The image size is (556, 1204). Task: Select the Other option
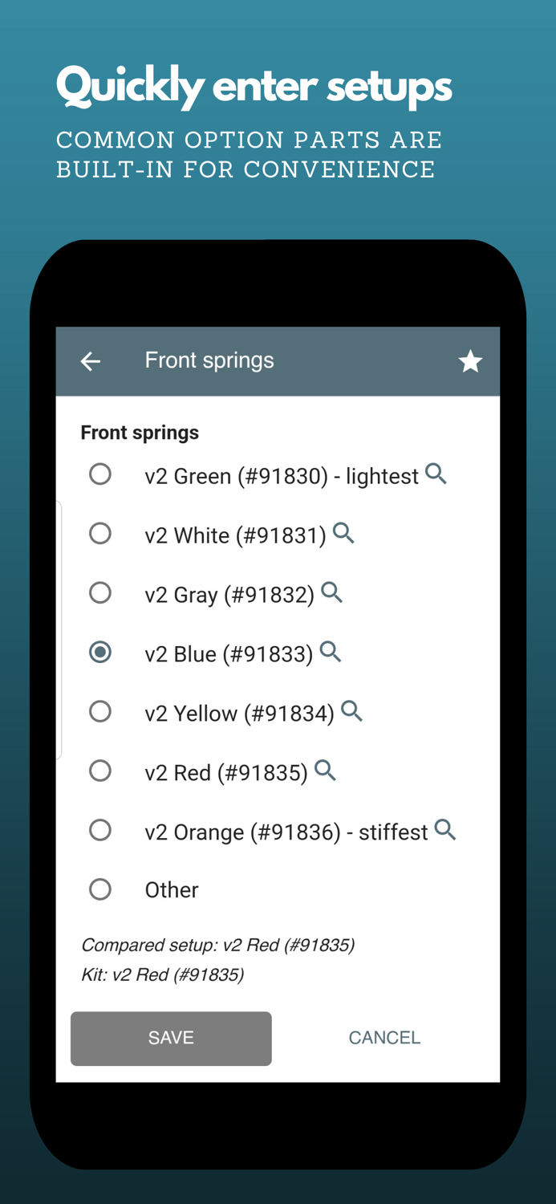coord(100,889)
